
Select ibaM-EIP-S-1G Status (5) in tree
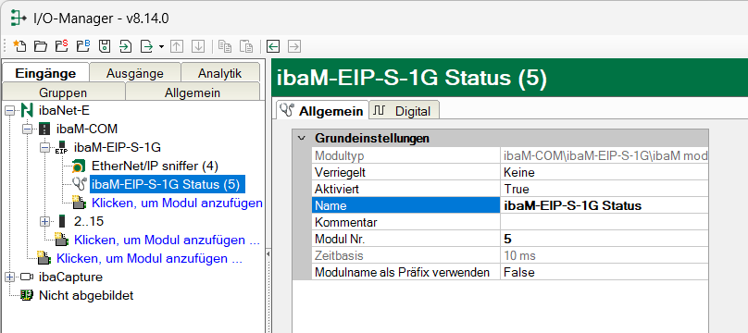coord(168,184)
